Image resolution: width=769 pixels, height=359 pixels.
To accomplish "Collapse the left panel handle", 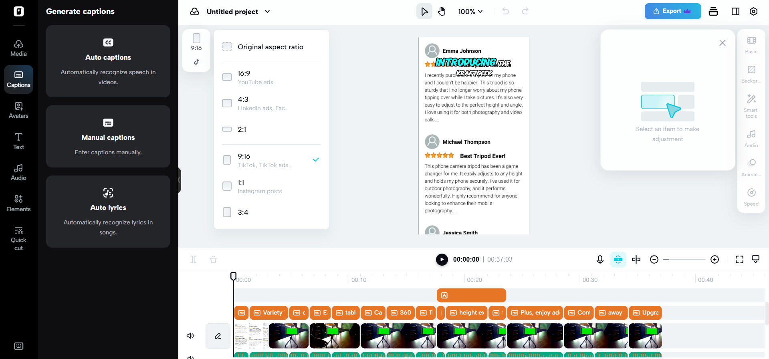I will [179, 180].
